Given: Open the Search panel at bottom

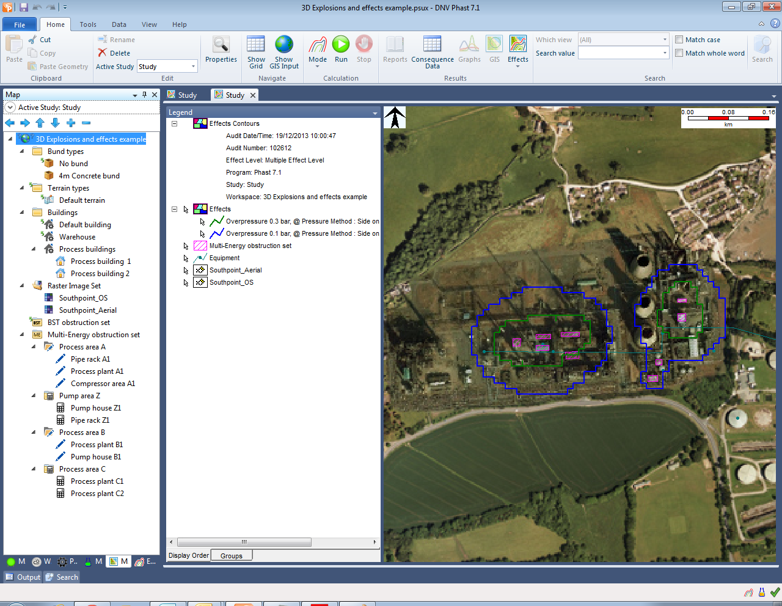Looking at the screenshot, I should point(62,577).
